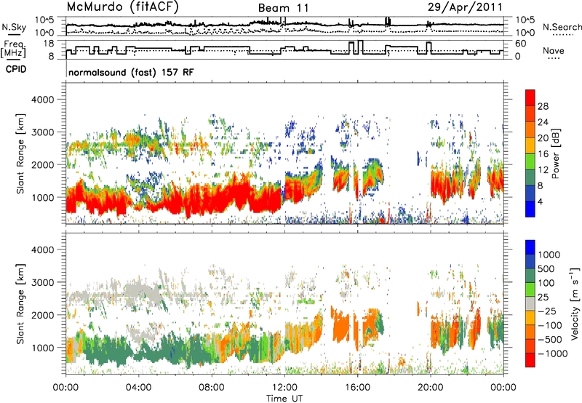Click the '16:00' time axis tick label
This screenshot has width=582, height=403.
[357, 388]
